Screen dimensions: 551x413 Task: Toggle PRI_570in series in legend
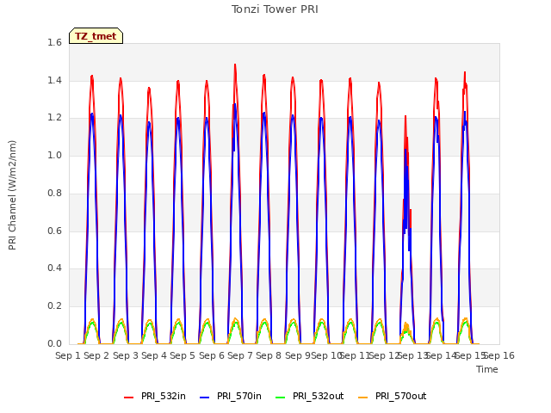[231, 396]
